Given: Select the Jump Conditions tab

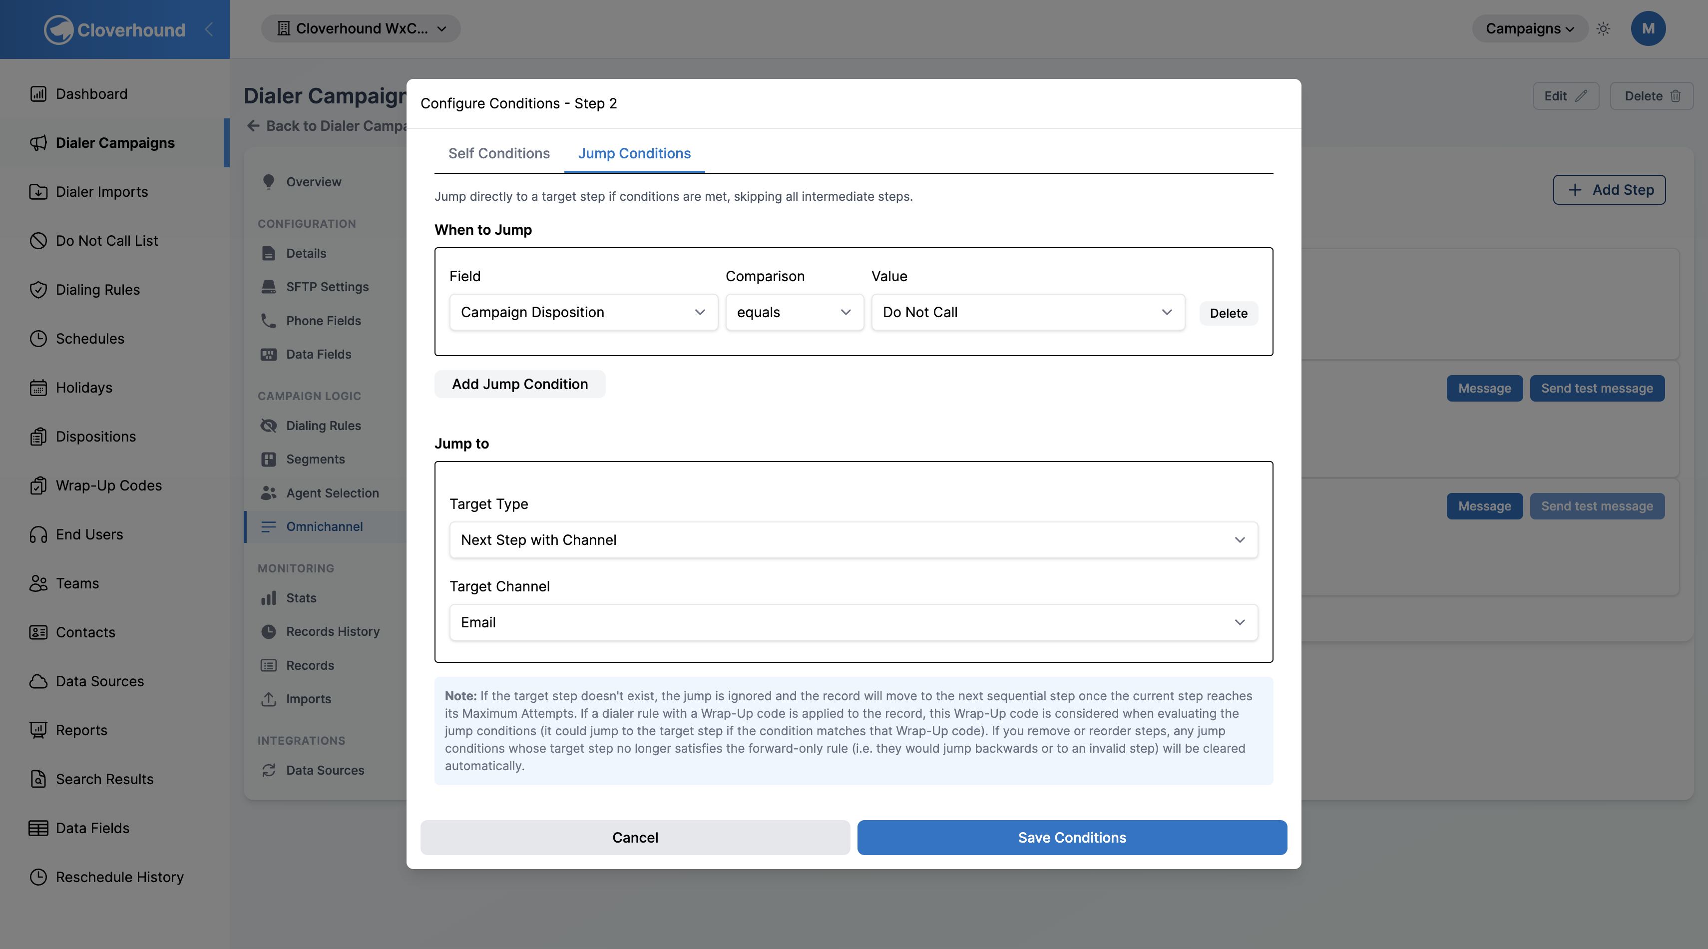Looking at the screenshot, I should [634, 153].
